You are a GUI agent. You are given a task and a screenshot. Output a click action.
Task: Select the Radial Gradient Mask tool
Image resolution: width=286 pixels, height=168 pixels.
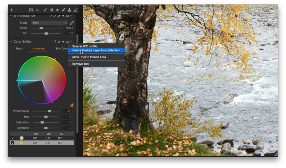[x=57, y=10]
